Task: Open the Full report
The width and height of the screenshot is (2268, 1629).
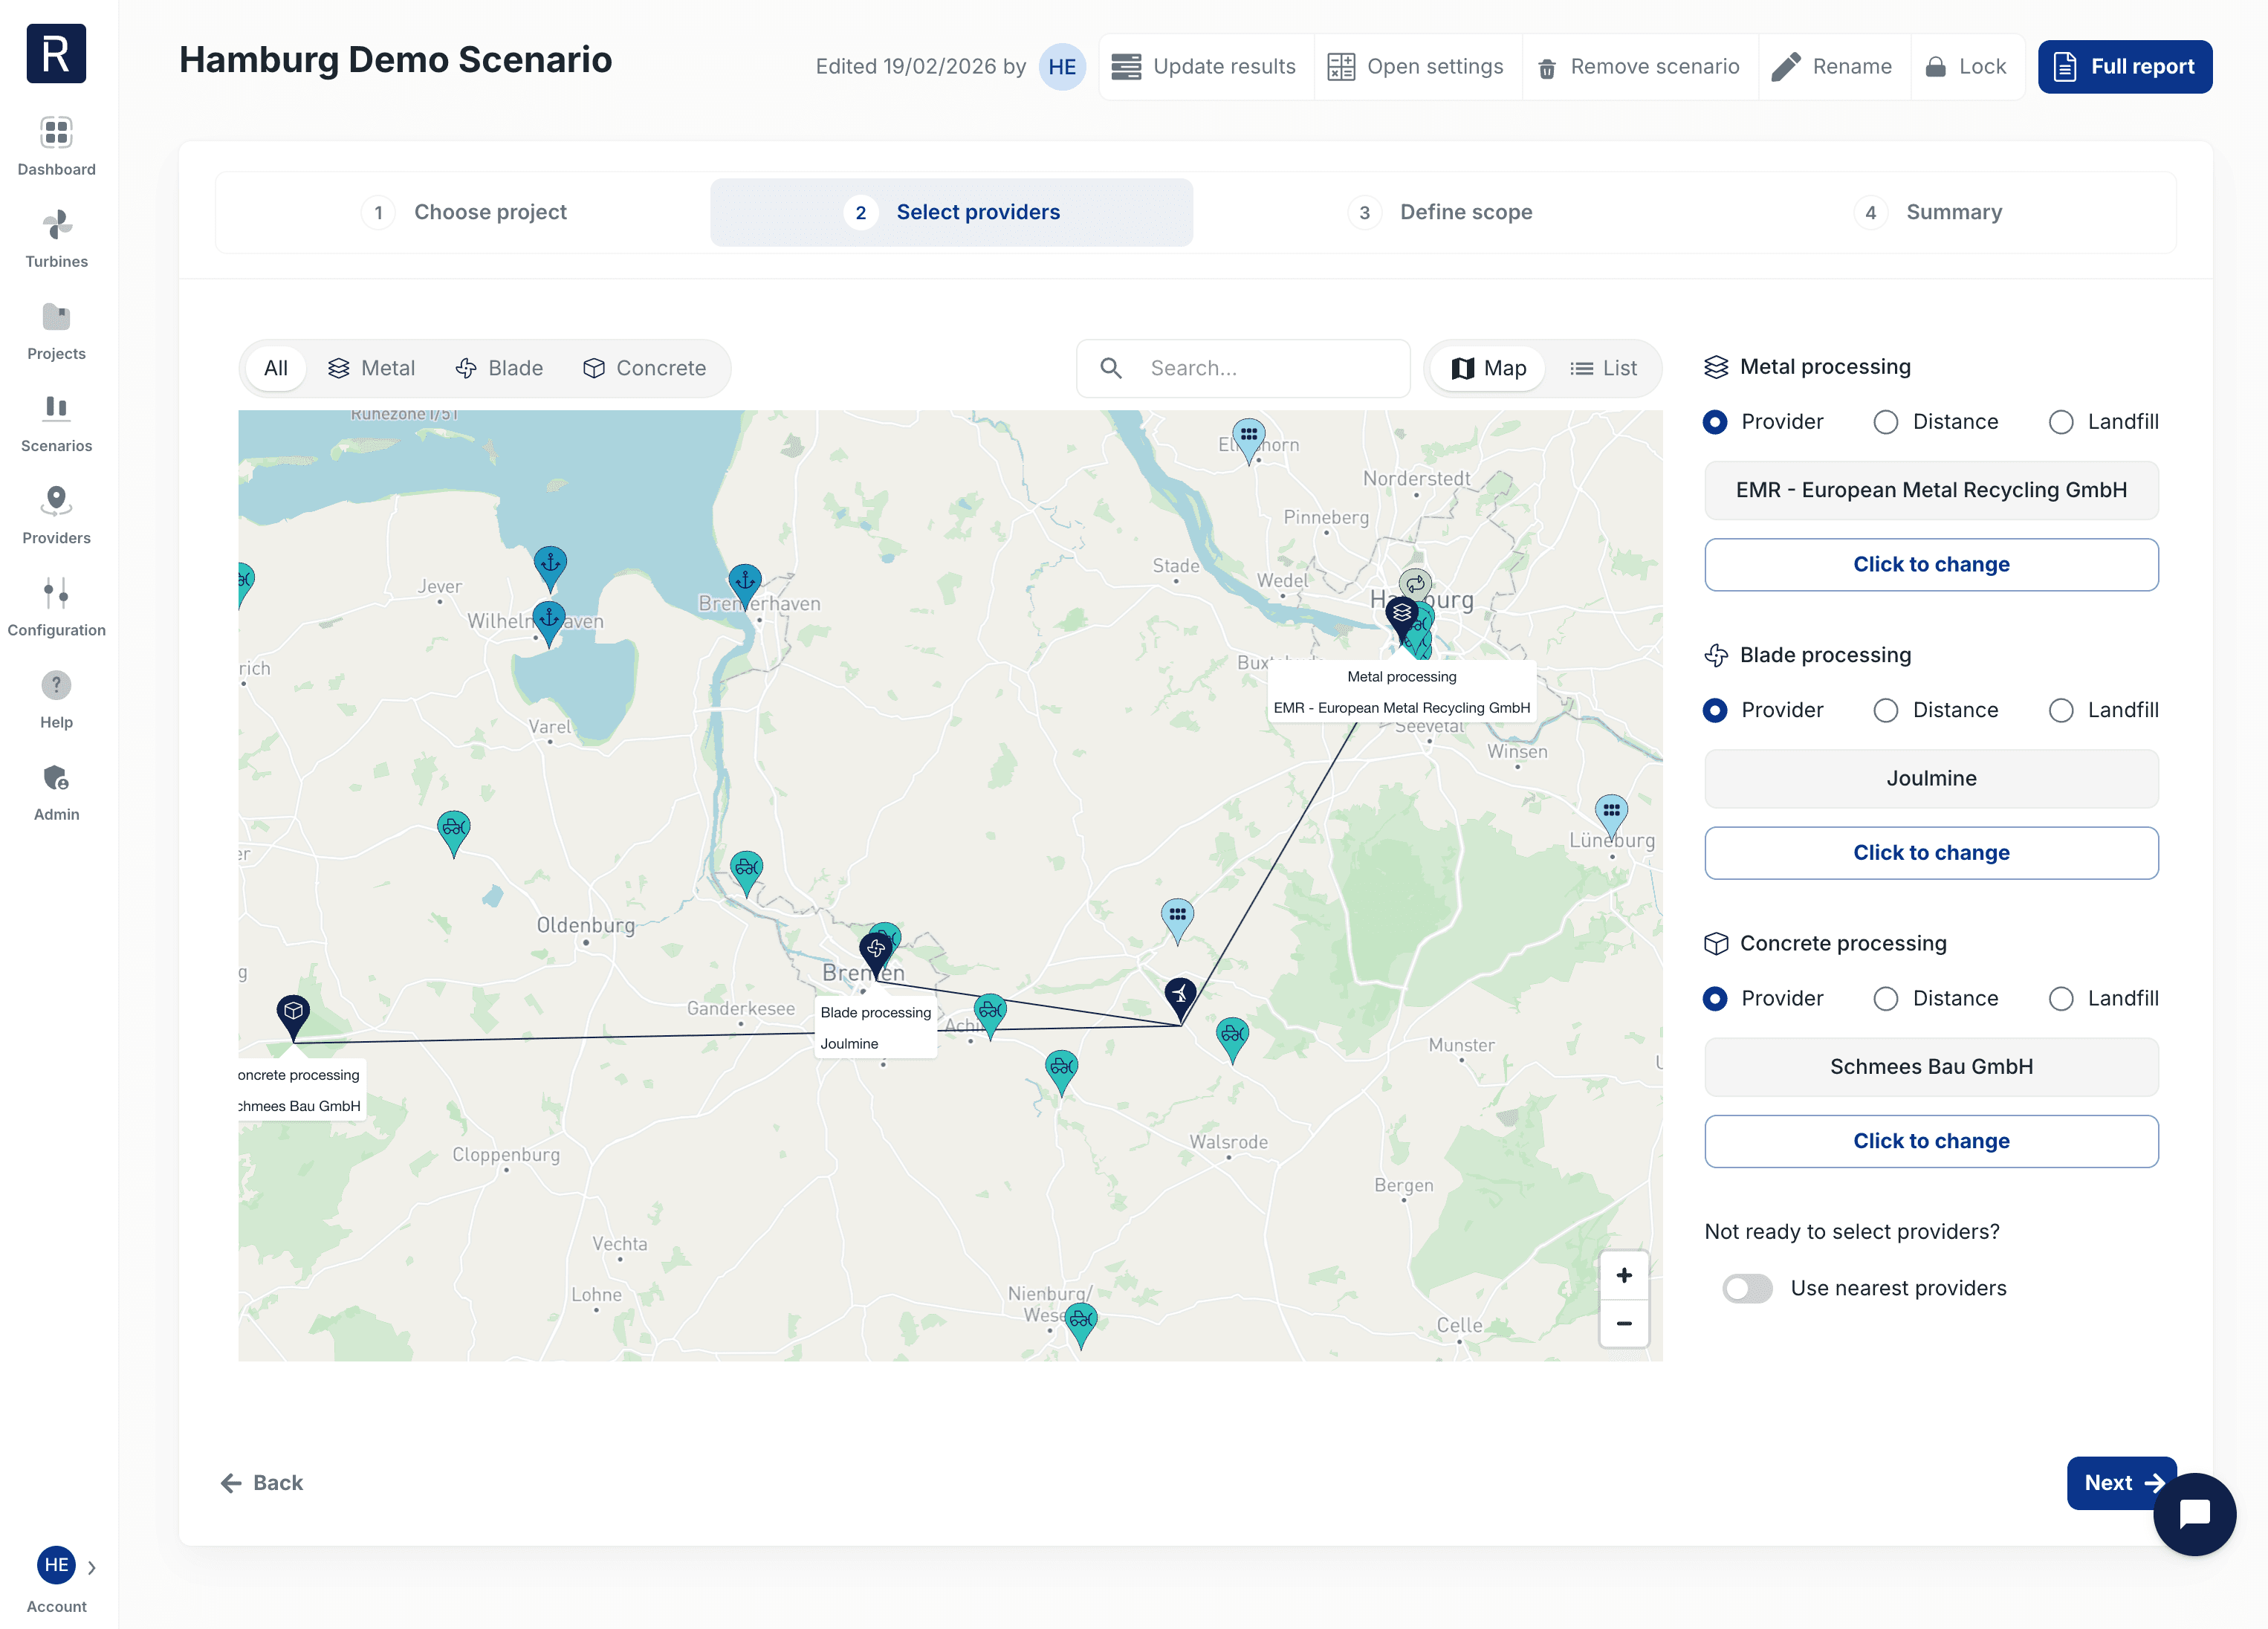Action: [x=2124, y=67]
